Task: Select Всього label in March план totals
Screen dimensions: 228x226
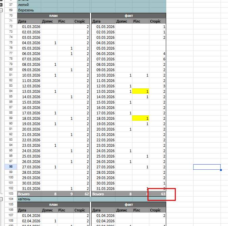Action: 29,194
